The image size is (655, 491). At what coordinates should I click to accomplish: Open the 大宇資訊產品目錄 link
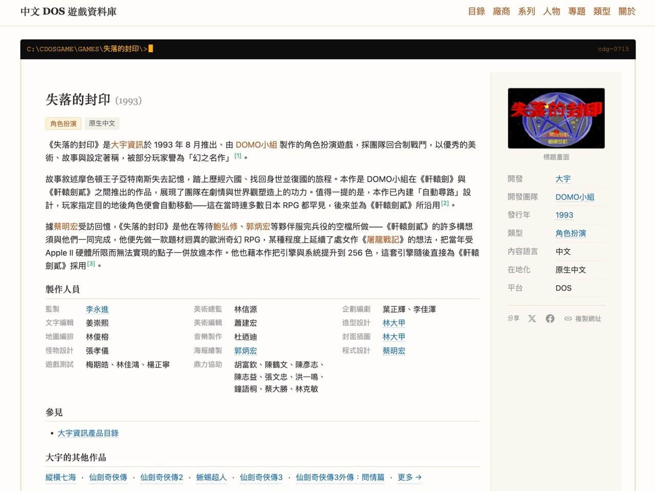click(x=88, y=433)
